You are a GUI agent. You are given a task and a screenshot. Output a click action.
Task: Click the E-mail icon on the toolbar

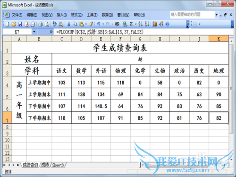tap(33, 24)
